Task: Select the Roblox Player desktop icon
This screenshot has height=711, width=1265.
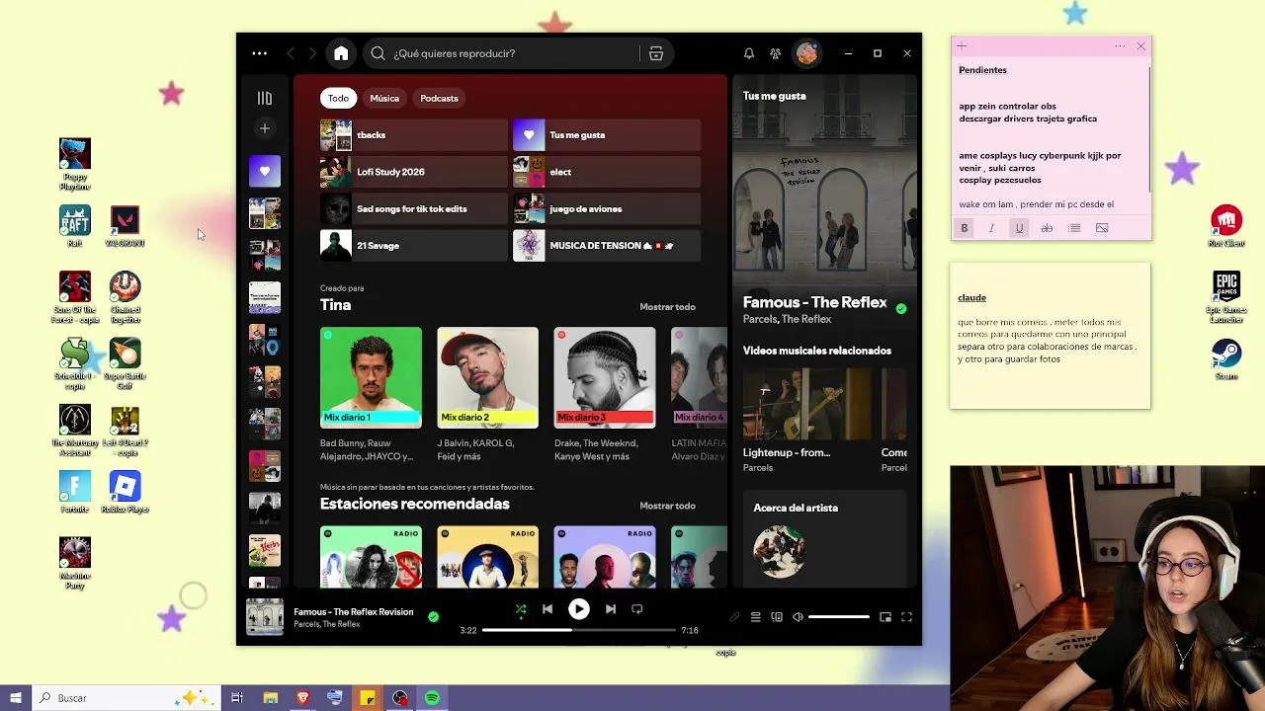Action: coord(125,492)
